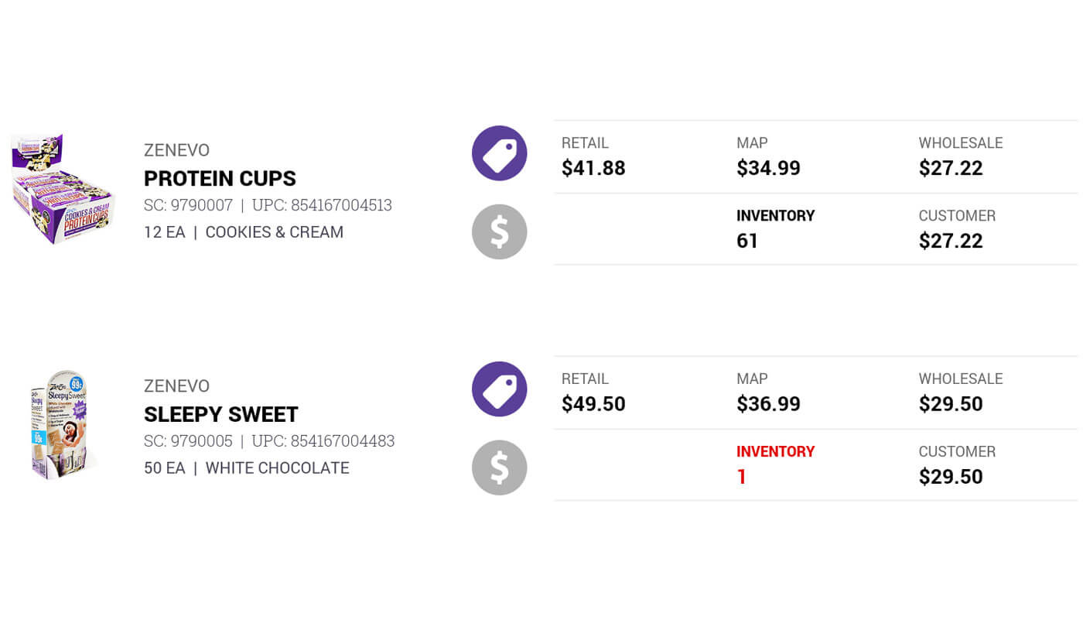Viewport: 1083px width, 627px height.
Task: Click the purple price tag icon for Protein Cups
Action: point(499,153)
